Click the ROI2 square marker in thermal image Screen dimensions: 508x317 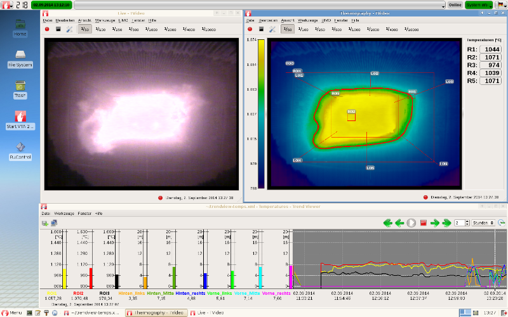[352, 117]
